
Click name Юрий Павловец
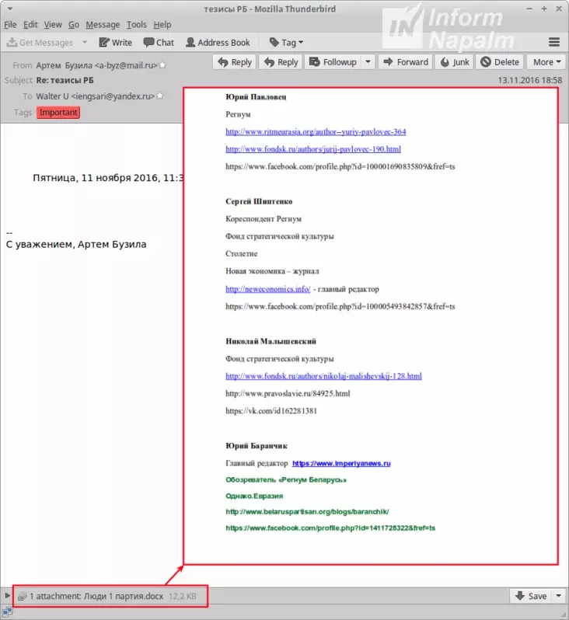point(256,97)
